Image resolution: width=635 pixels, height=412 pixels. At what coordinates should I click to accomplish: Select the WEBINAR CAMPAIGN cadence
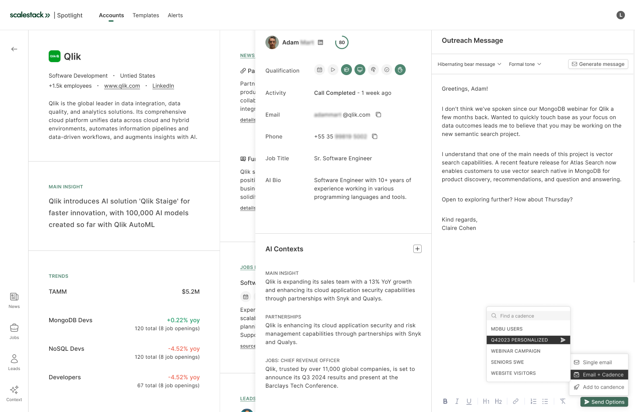click(528, 351)
